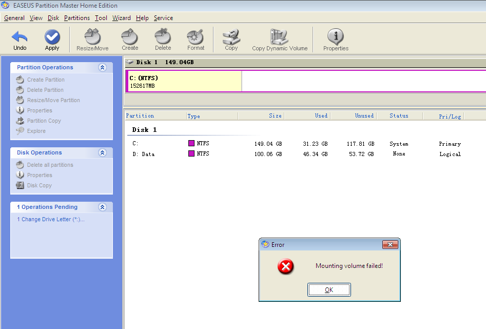Screen dimensions: 486x329
Task: Open the Disk menu
Action: [53, 18]
